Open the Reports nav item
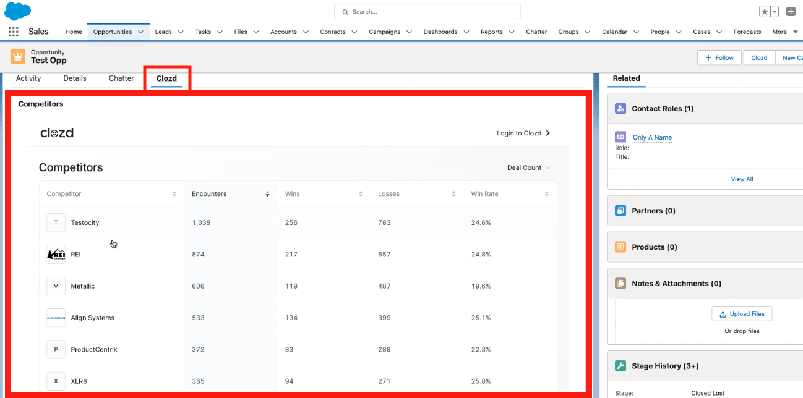 point(492,32)
